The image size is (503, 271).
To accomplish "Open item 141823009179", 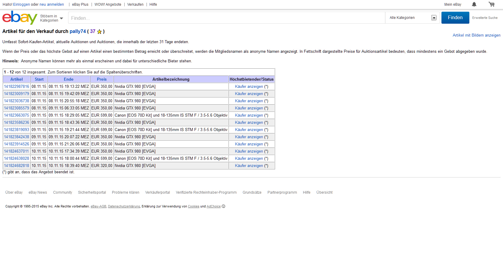I will (17, 94).
